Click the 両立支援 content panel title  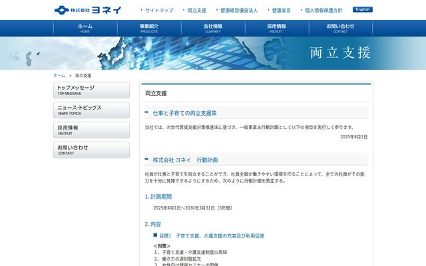[x=156, y=93]
